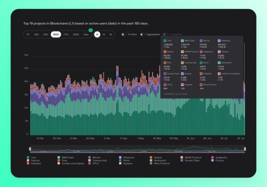Click rank badge beside Polkadot in tooltip

(x=201, y=74)
